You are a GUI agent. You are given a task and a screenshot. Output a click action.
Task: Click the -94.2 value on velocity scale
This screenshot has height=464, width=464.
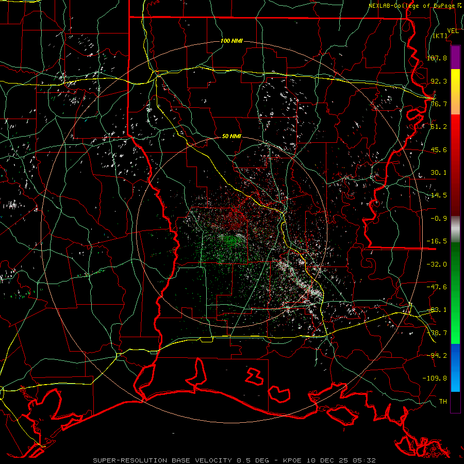click(x=437, y=355)
